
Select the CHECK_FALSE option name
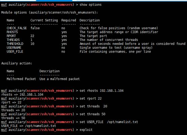17,28
